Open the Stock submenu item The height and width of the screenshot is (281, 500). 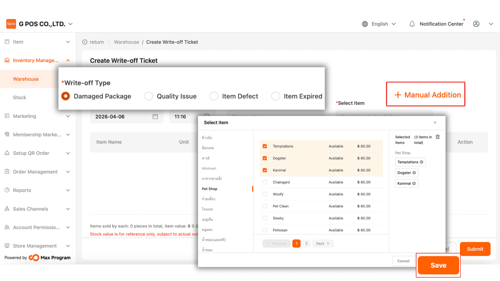tap(20, 98)
